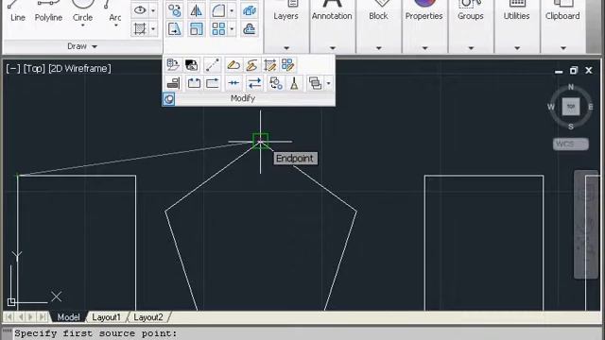Click the Hatch tool icon

coord(140,28)
